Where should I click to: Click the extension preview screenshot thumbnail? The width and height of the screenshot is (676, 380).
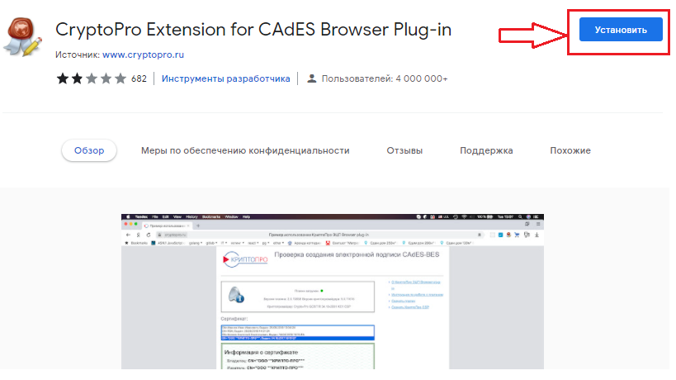coord(332,292)
